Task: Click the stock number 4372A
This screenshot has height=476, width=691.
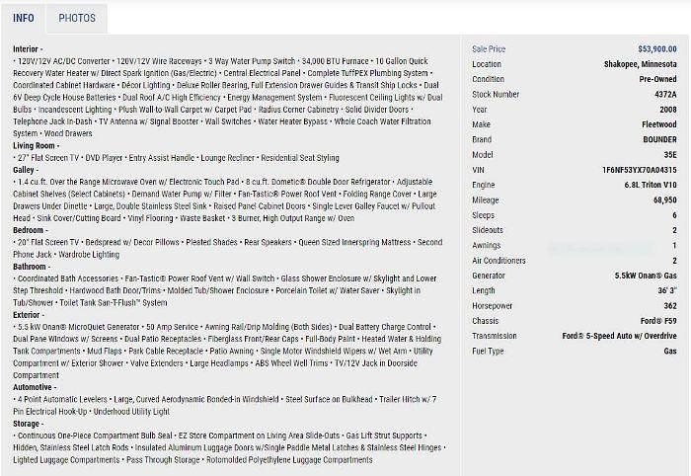Action: tap(665, 94)
